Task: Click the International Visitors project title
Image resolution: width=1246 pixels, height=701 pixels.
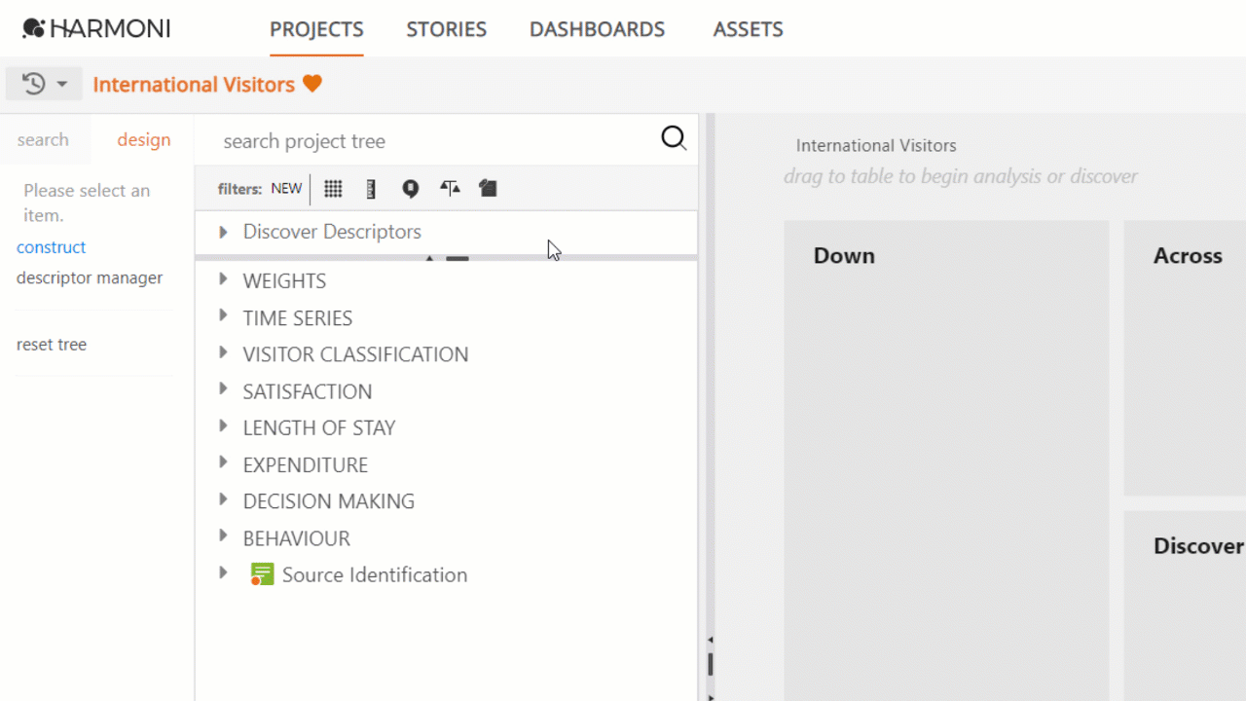Action: [x=194, y=85]
